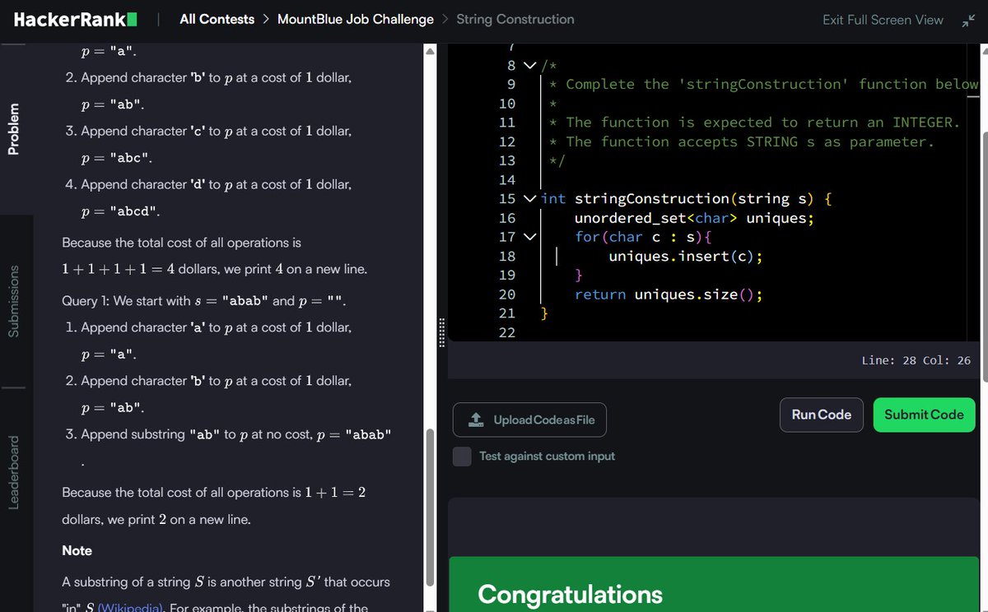Open the MountBlue Job Challenge breadcrumb
Screen dimensions: 988x612
(x=356, y=19)
